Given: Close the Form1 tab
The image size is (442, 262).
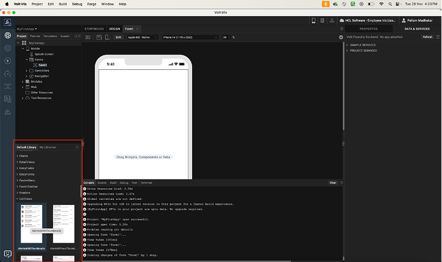Looking at the screenshot, I should (x=137, y=29).
